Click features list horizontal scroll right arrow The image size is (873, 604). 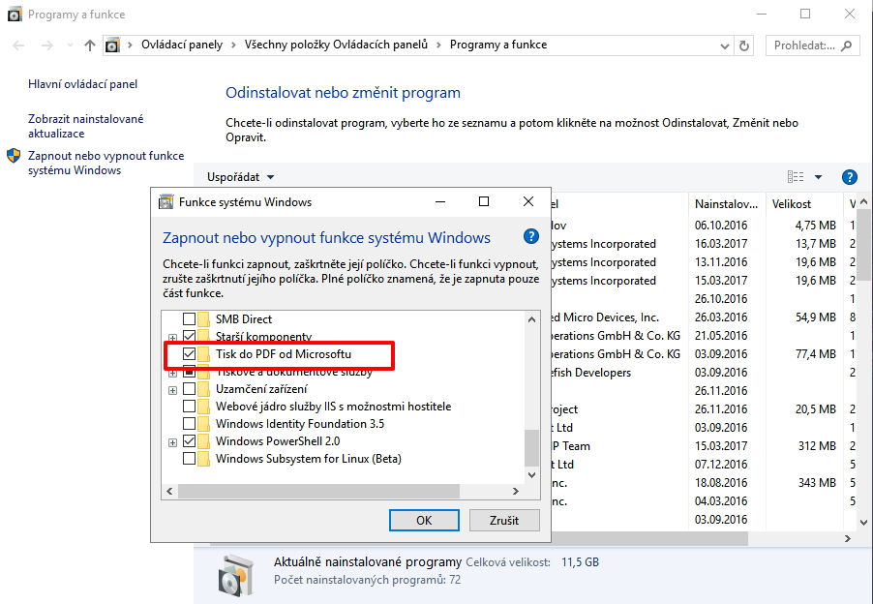click(516, 491)
